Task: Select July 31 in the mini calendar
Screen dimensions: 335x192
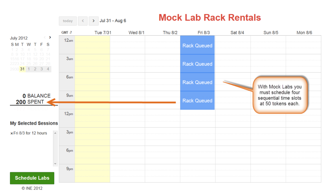Action: tap(22, 69)
